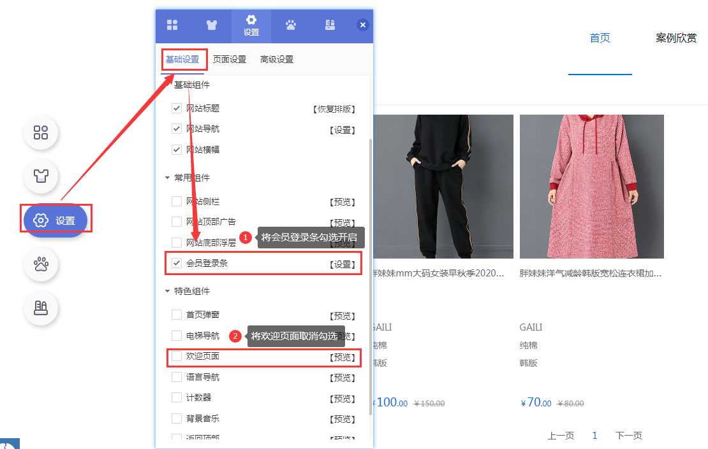Screen dimensions: 708x449
Task: Click 预览 link for 欢迎页面
Action: pos(343,357)
